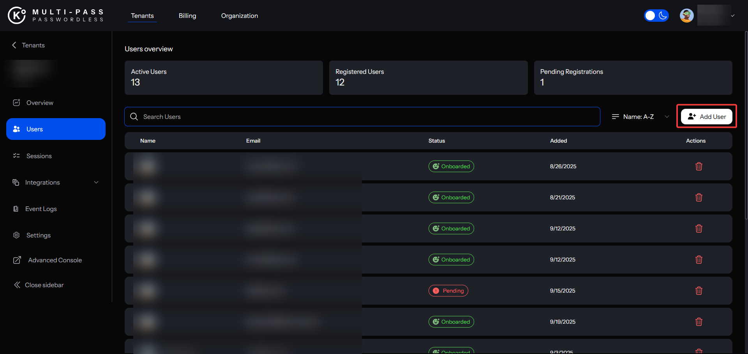
Task: Click the user avatar in header
Action: (x=686, y=16)
